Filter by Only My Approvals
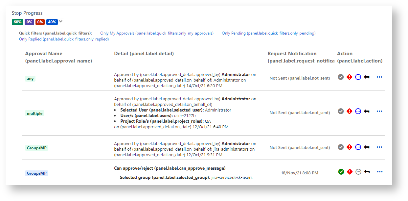This screenshot has height=201, width=408. [157, 33]
